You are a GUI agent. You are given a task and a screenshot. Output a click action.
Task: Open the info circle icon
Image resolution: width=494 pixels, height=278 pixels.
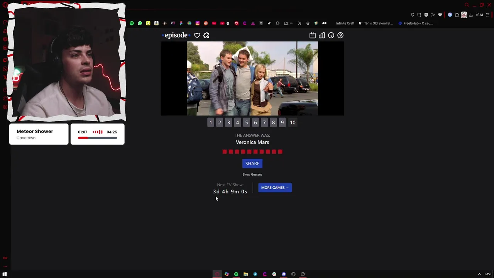[331, 35]
